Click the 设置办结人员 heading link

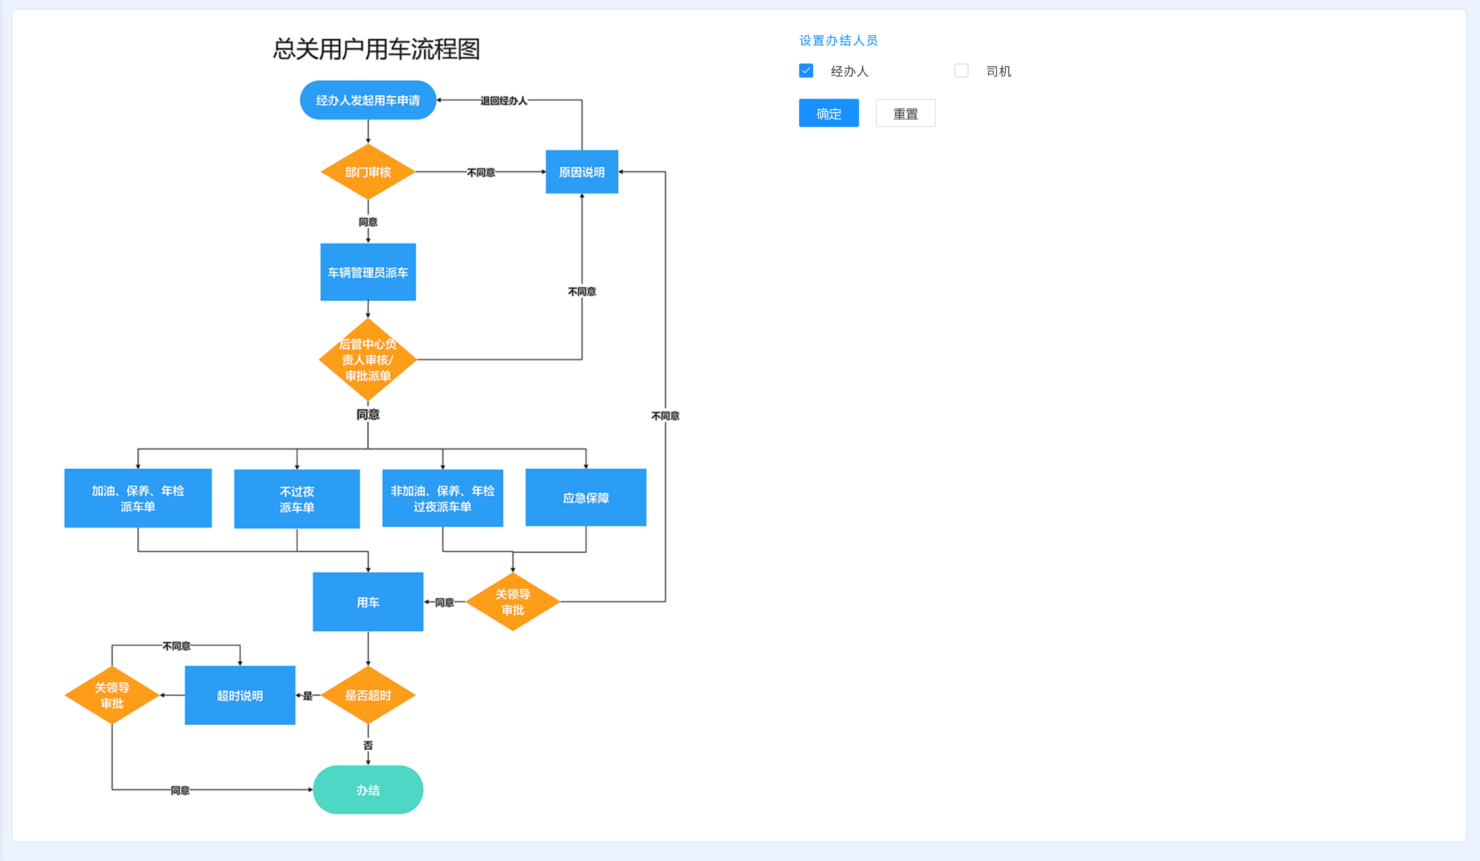pyautogui.click(x=838, y=41)
